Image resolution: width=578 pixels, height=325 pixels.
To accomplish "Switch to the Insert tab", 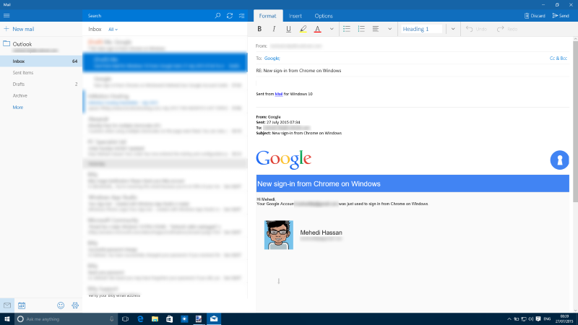I will point(296,16).
